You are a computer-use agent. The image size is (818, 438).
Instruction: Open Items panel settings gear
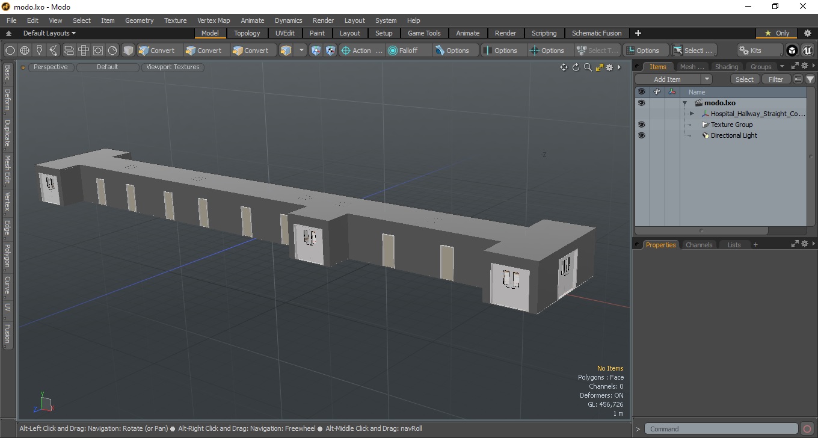click(x=804, y=66)
